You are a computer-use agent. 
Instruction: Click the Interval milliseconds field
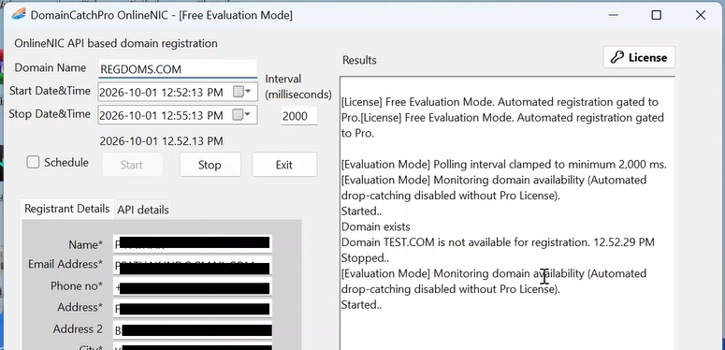pos(299,116)
